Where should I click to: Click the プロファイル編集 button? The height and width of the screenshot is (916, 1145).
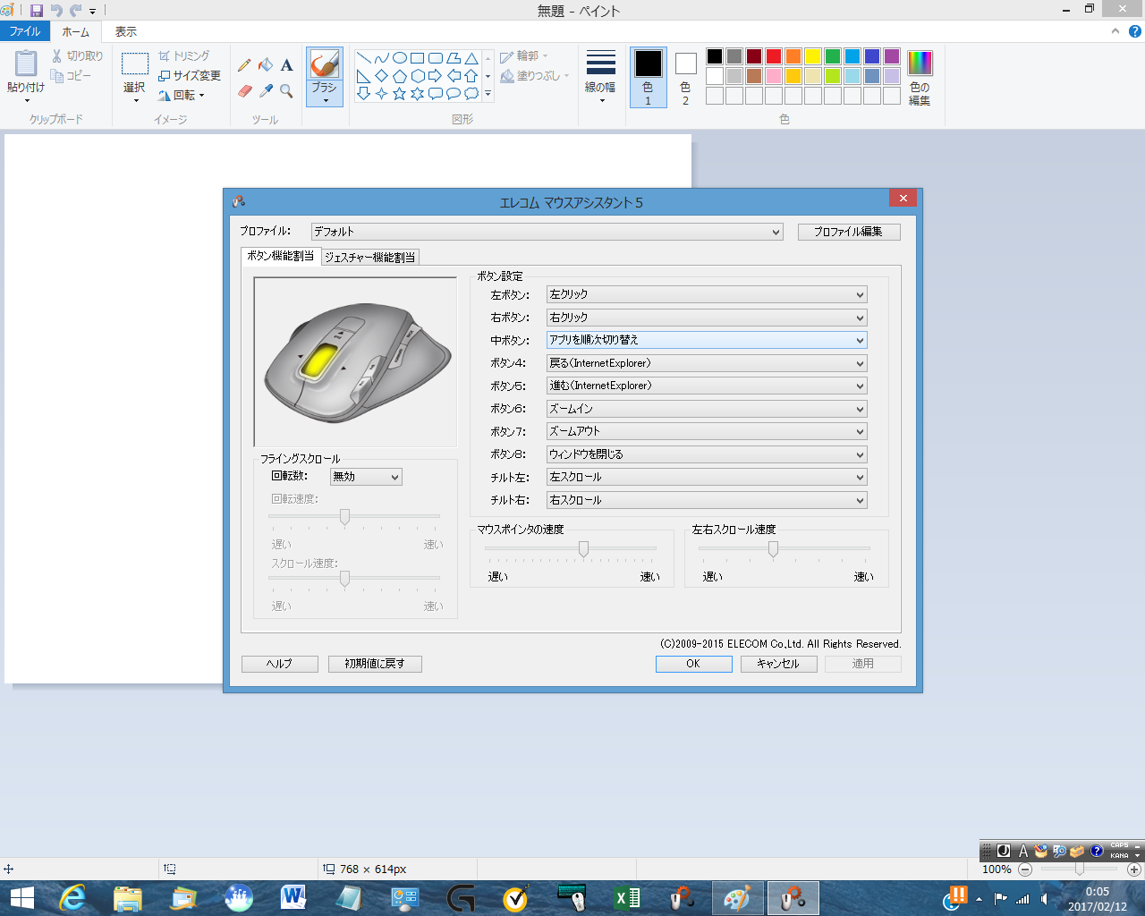click(848, 232)
